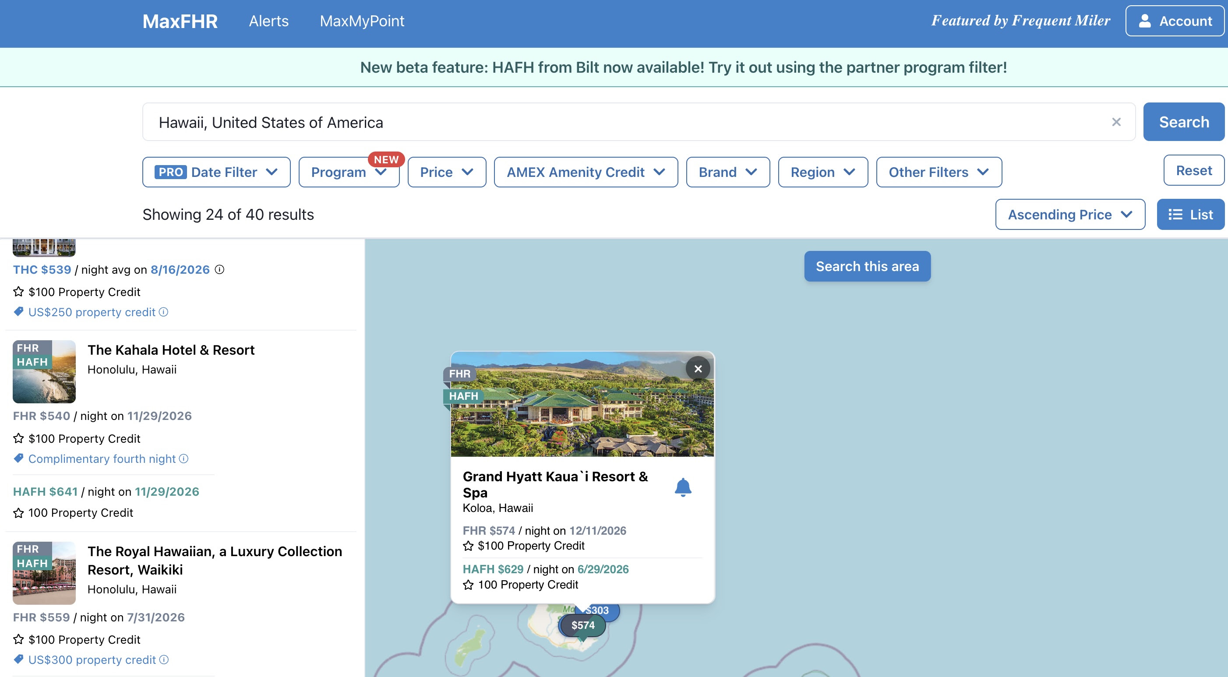The height and width of the screenshot is (677, 1228).
Task: Click the alert bell icon for Grand Hyatt Kaua'i
Action: click(x=683, y=487)
